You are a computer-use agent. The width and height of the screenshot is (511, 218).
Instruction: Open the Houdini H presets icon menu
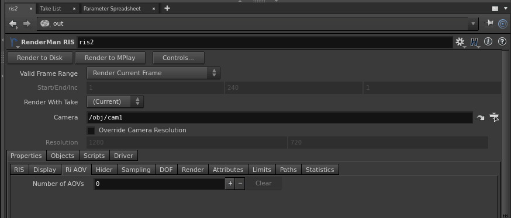[474, 42]
